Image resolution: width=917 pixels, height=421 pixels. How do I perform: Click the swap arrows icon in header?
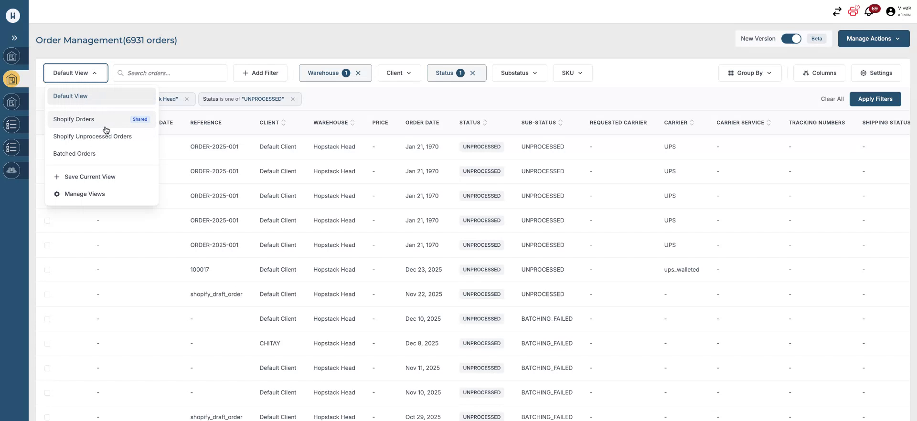pos(837,12)
